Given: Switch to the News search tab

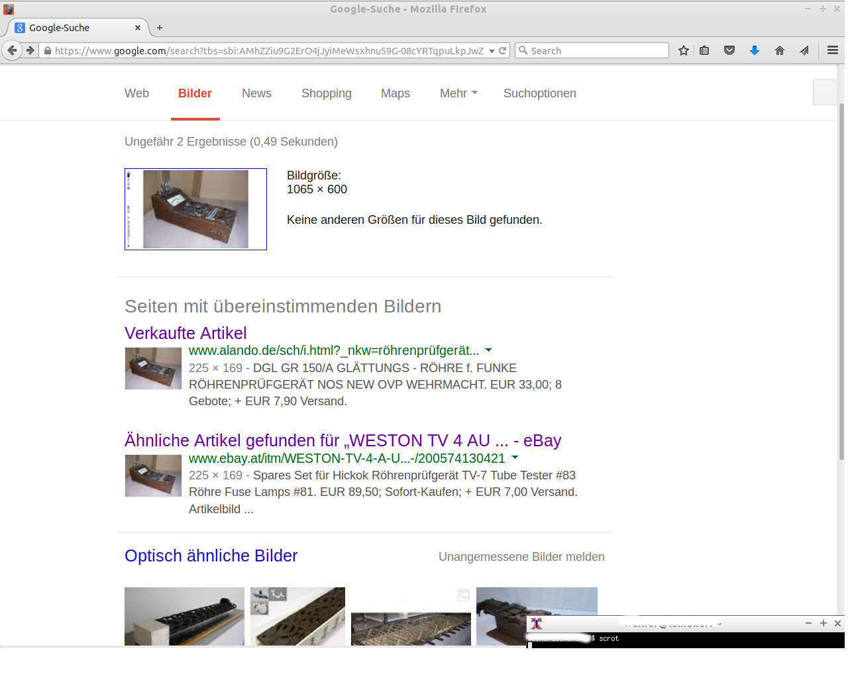Looking at the screenshot, I should (256, 93).
